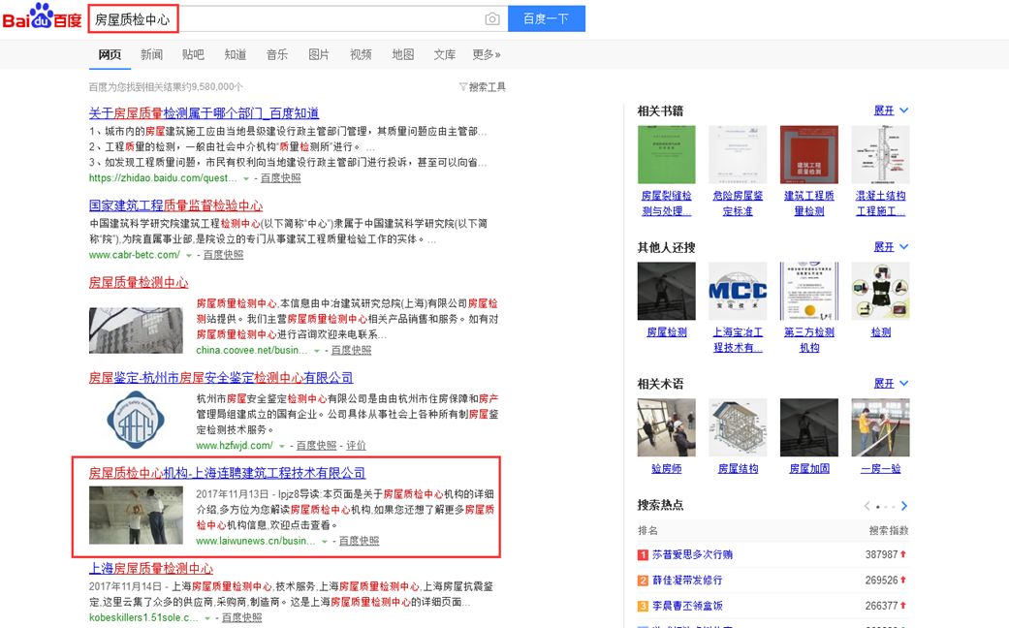Switch to the 音乐 tab

(x=277, y=54)
